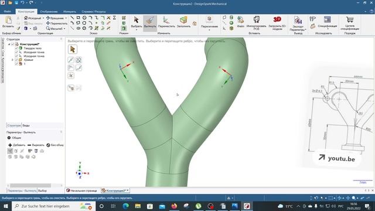375x211 pixels.
Task: Click the Sigma equation sketch icon
Action: coord(115,18)
